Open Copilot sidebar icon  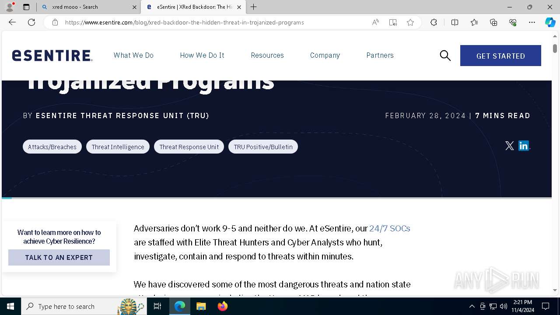(550, 22)
